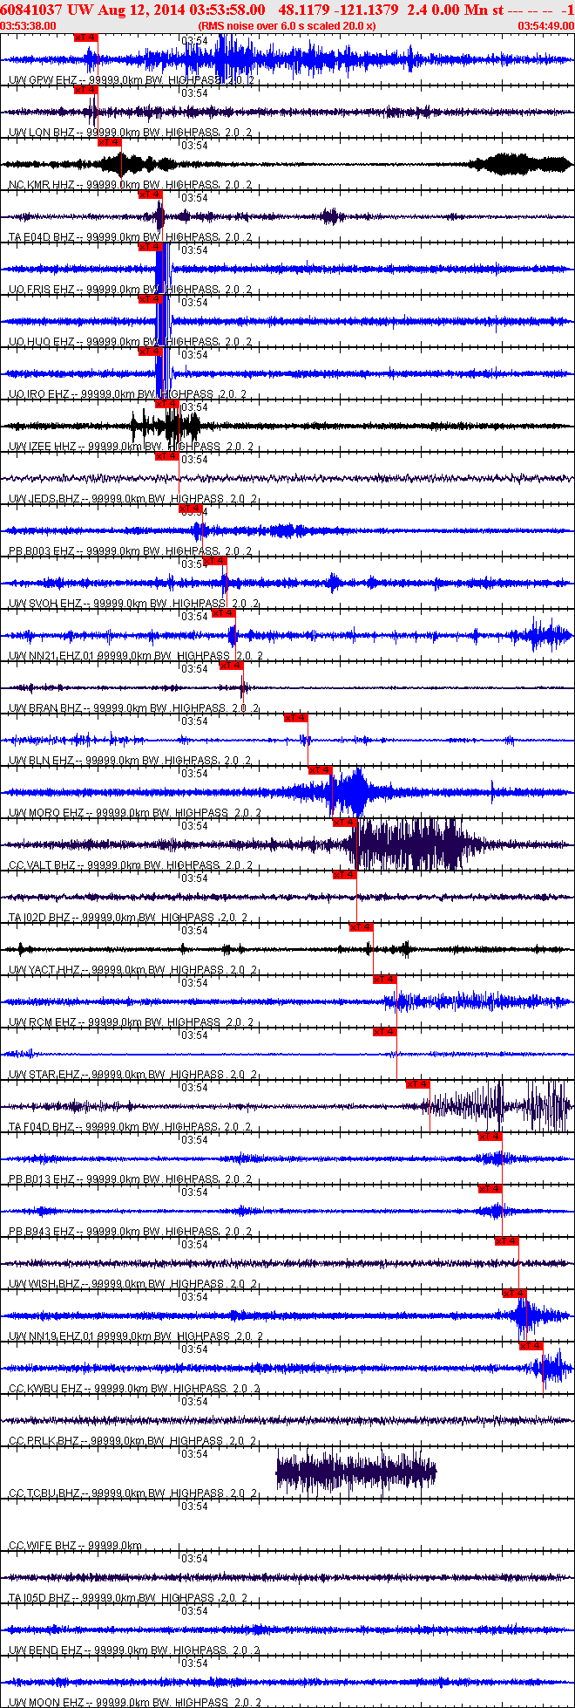Select the xT 4 pick marker on UW LON trace
The image size is (575, 1708).
pyautogui.click(x=86, y=90)
